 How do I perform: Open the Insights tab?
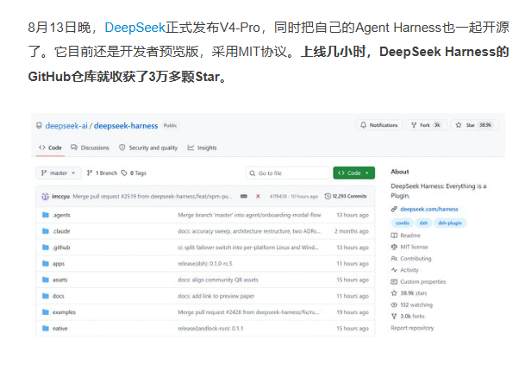[203, 148]
